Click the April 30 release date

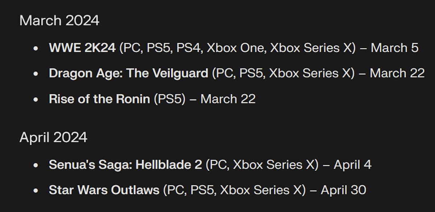343,190
